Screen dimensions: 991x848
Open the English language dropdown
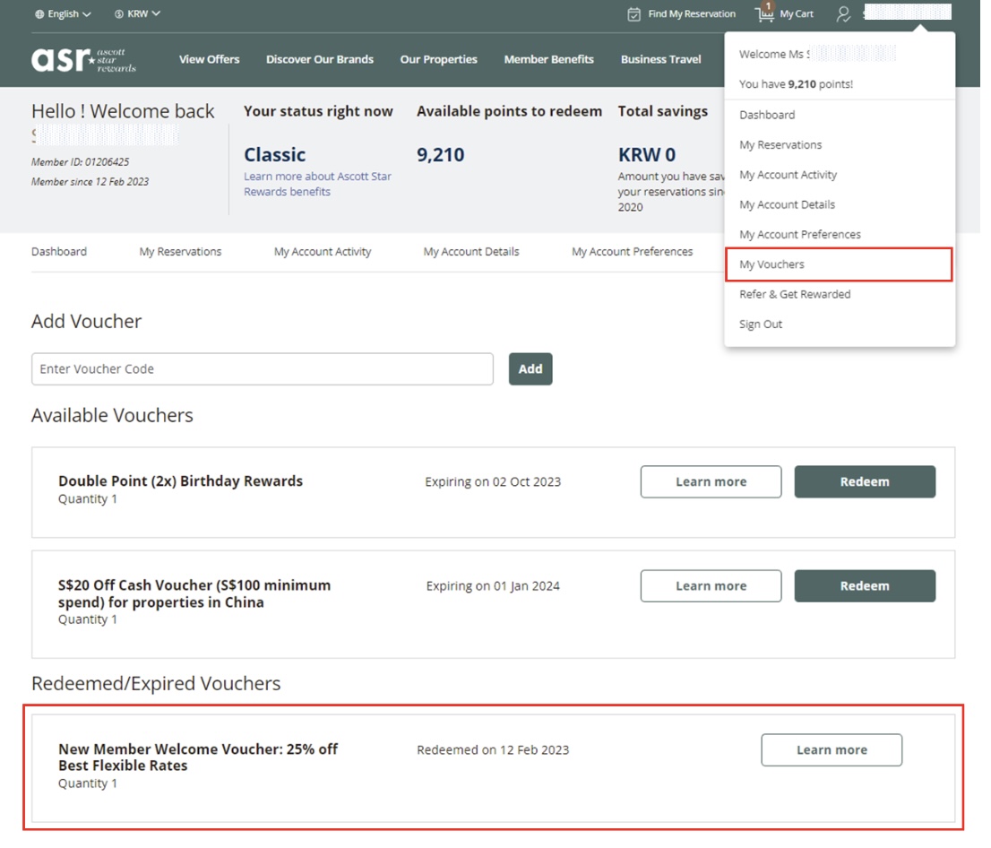click(63, 14)
